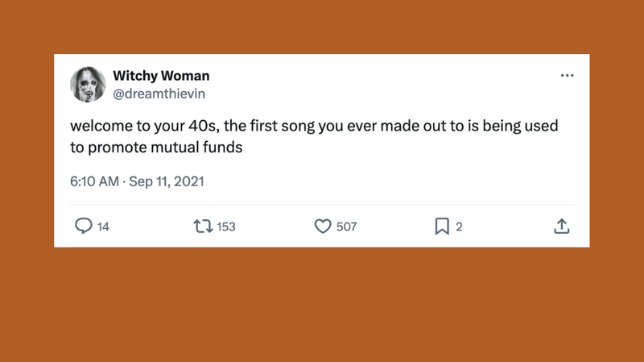Click the orange background below the tweet
644x362 pixels.
point(322,306)
